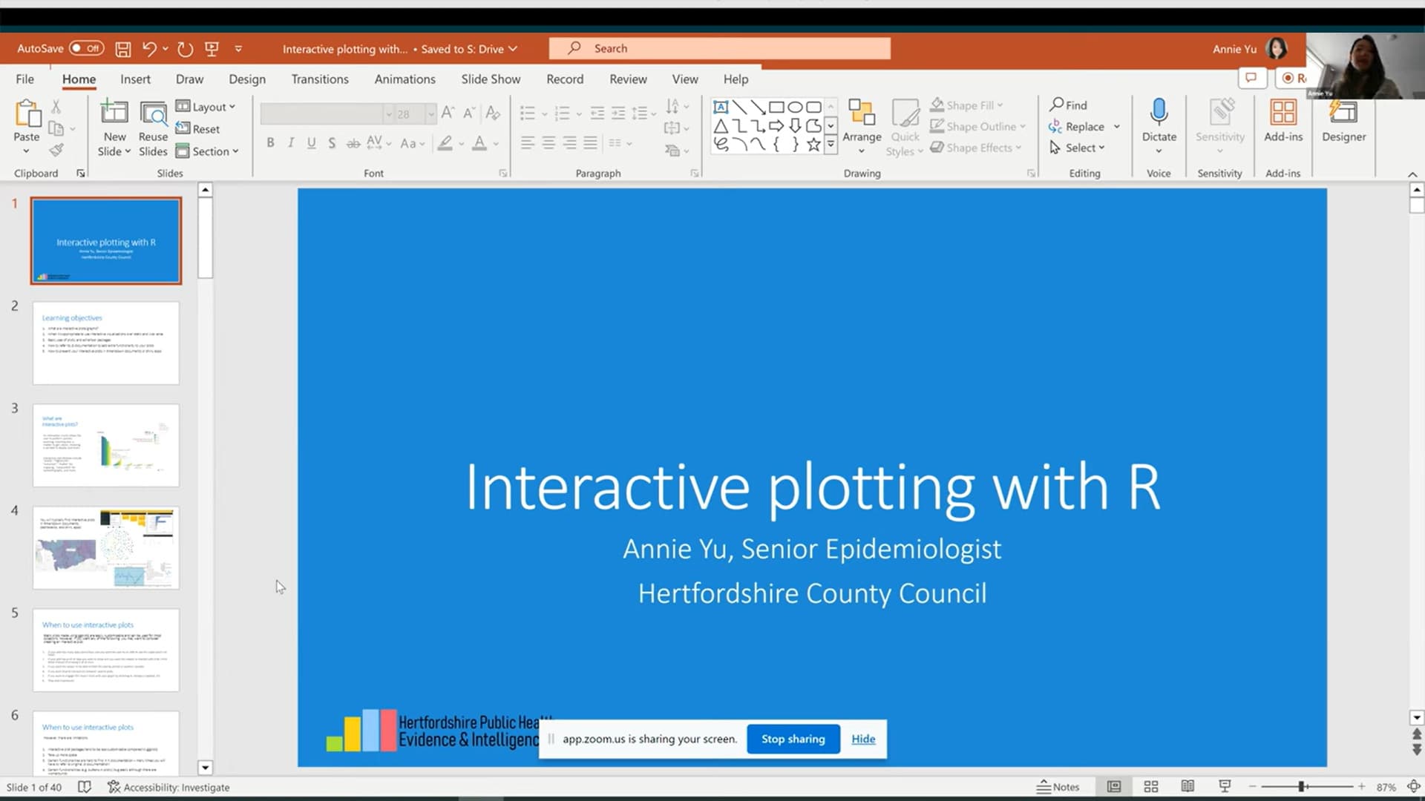Click the Cut scissors icon
This screenshot has width=1425, height=801.
pyautogui.click(x=56, y=107)
